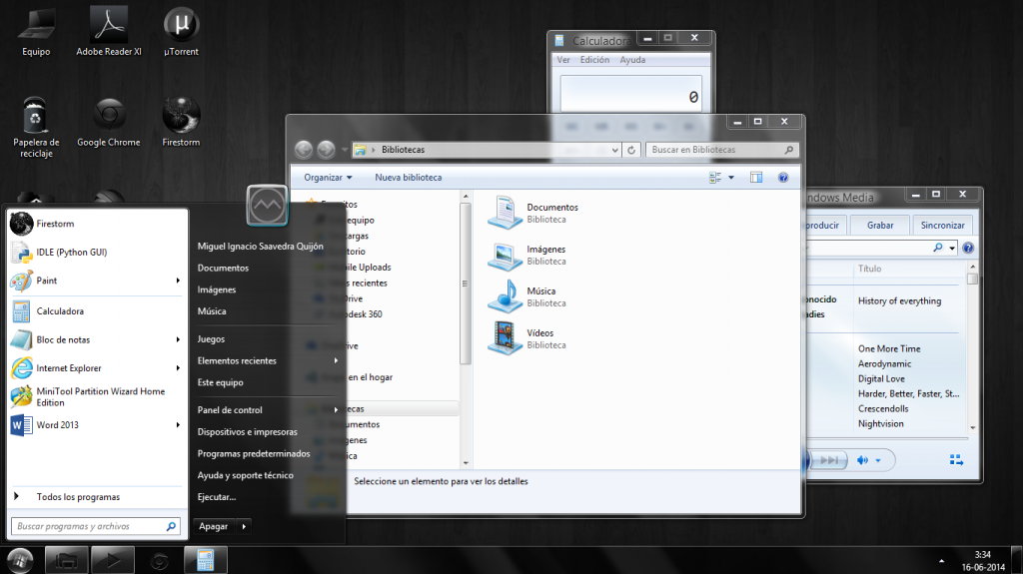The height and width of the screenshot is (574, 1023).
Task: Launch Firestorm desktop shortcut
Action: [181, 122]
